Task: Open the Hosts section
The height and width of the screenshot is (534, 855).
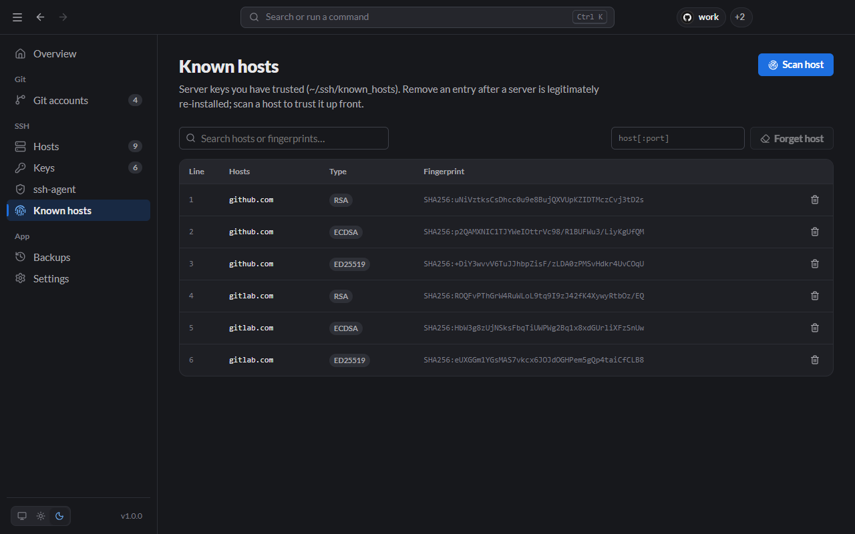Action: (79, 146)
